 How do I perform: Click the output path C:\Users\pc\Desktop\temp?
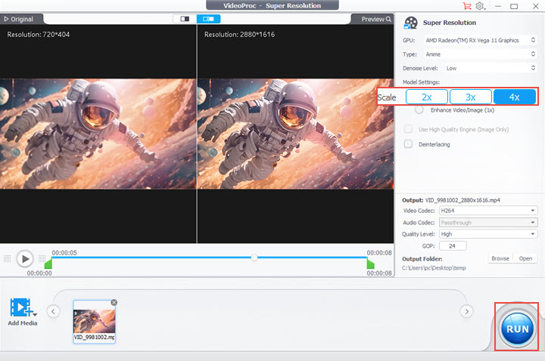(434, 267)
